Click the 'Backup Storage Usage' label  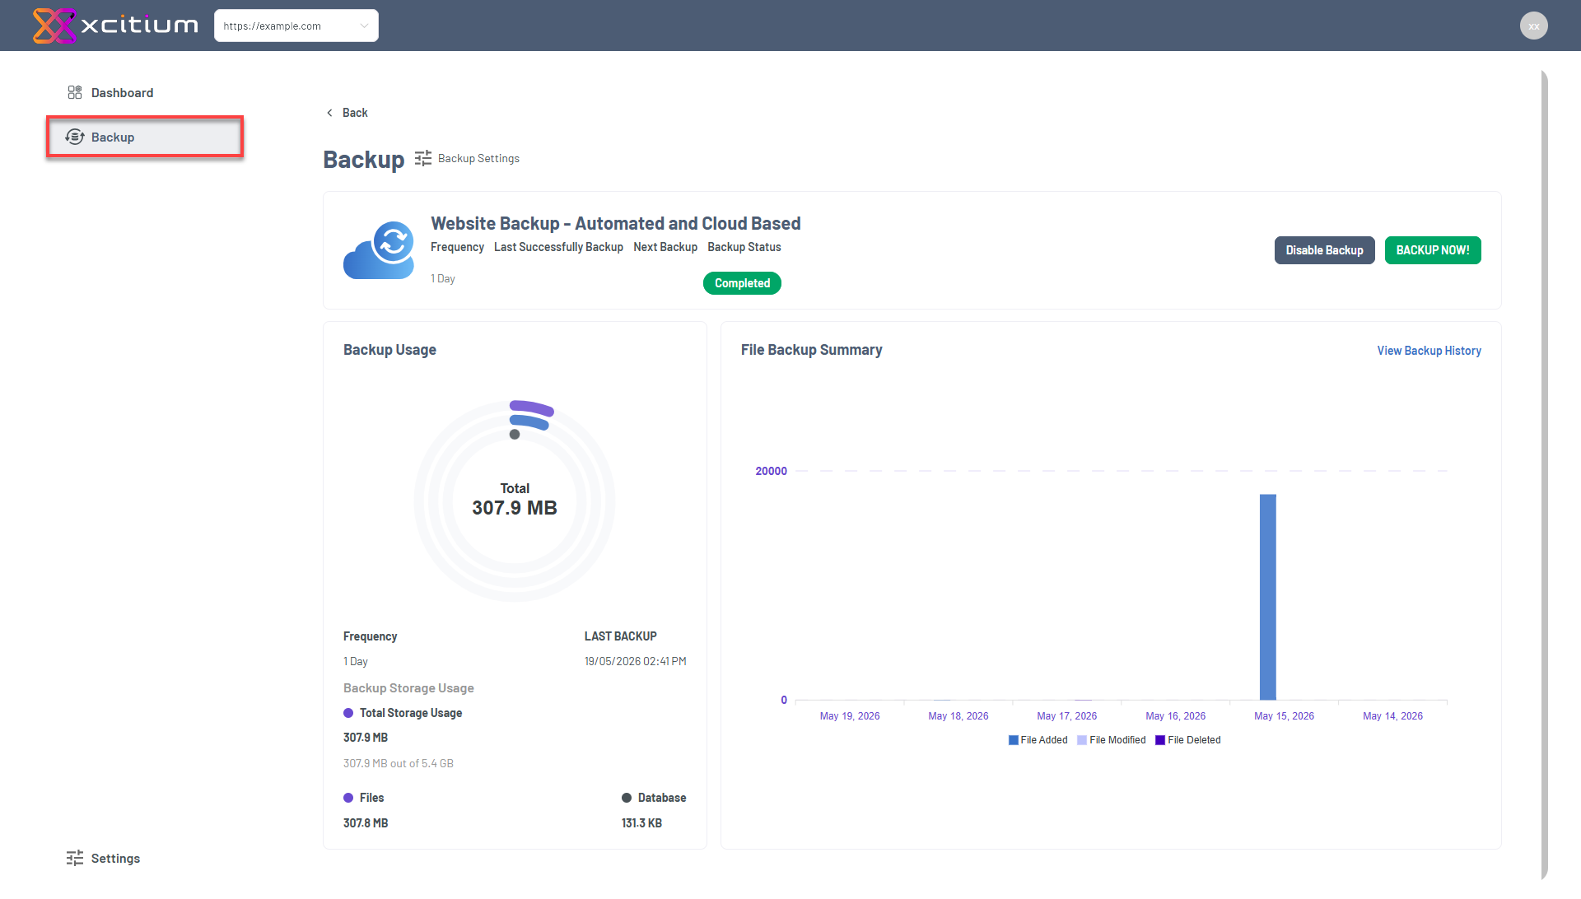pyautogui.click(x=408, y=688)
